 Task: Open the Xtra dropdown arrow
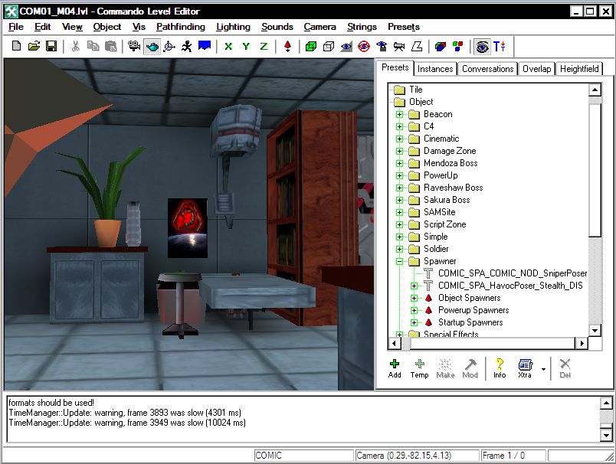point(543,368)
